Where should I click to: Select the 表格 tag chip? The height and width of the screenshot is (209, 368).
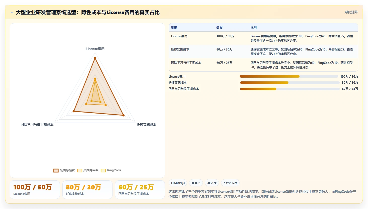point(196,183)
